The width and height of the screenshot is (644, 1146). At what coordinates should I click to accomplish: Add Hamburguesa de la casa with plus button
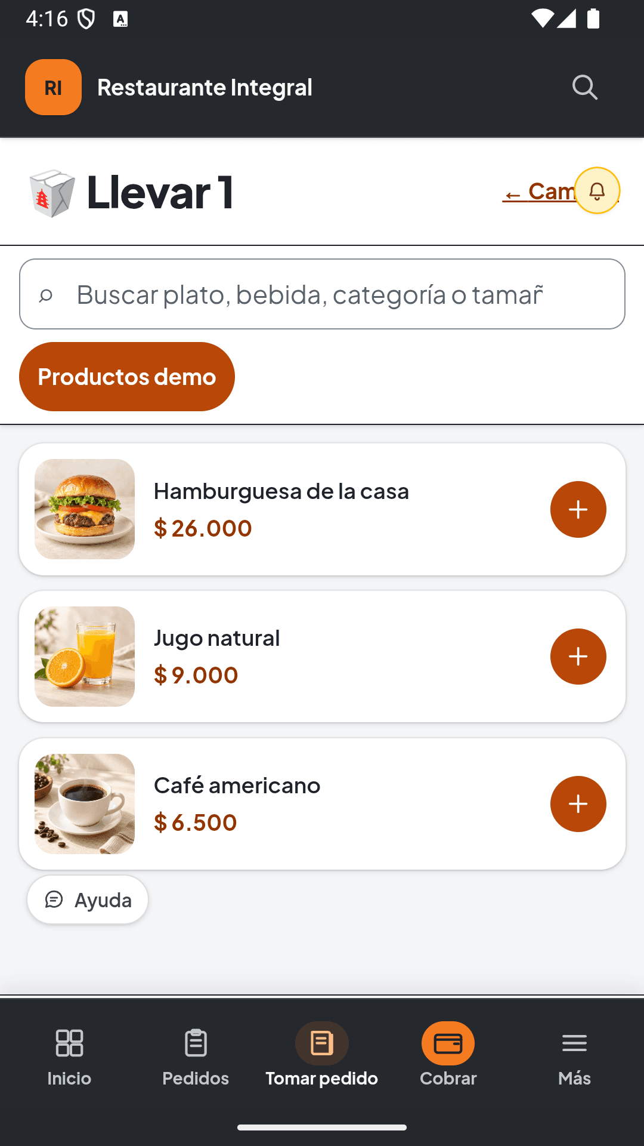pyautogui.click(x=578, y=509)
